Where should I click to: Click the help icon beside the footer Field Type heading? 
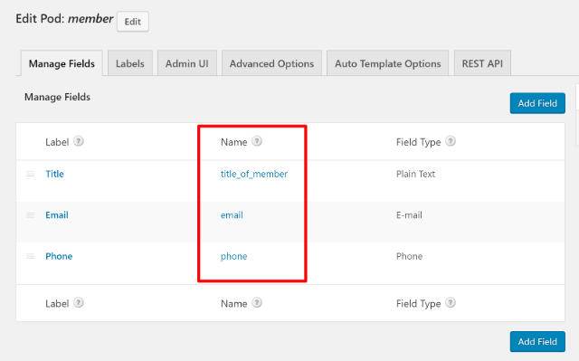point(451,303)
